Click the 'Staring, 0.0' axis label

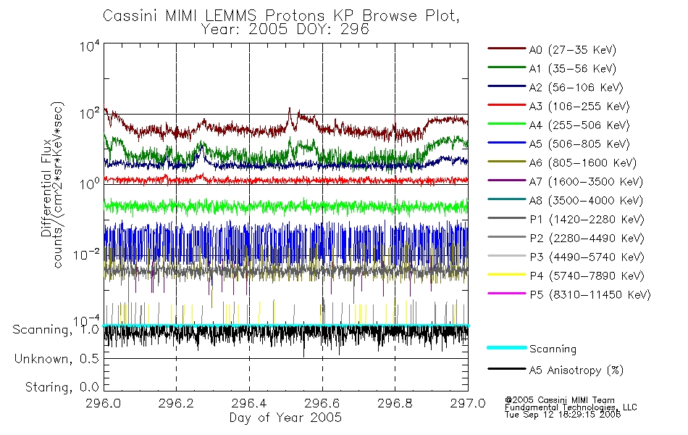(x=62, y=387)
